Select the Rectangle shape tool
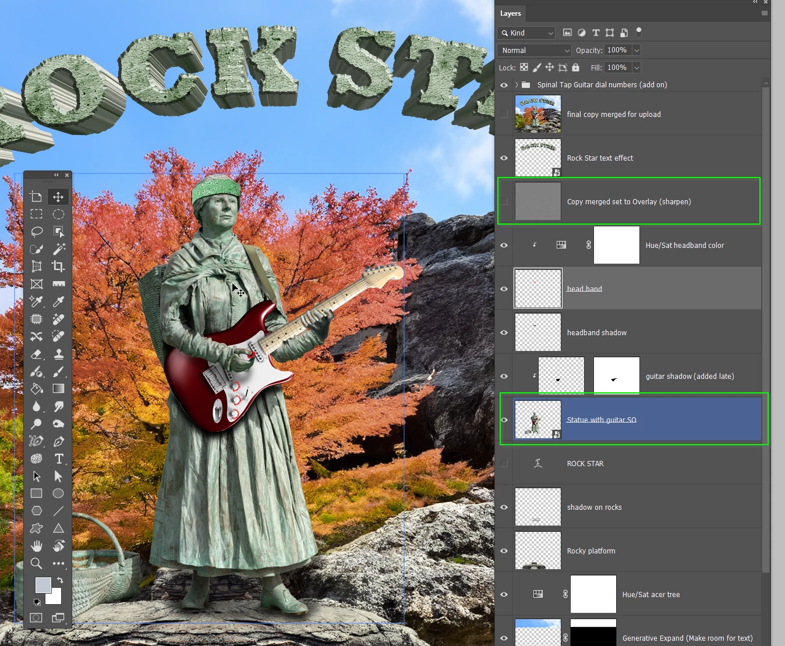785x646 pixels. click(x=36, y=494)
